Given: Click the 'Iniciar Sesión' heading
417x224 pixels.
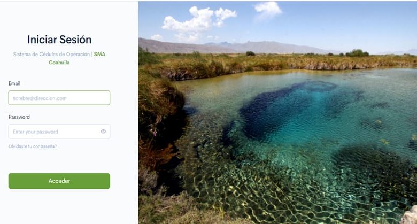Looking at the screenshot, I should [59, 40].
